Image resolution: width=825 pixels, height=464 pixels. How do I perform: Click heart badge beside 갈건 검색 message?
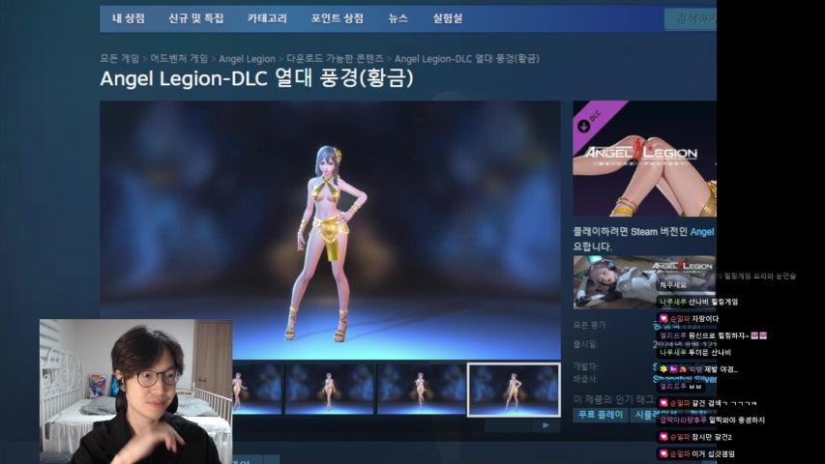(x=663, y=403)
